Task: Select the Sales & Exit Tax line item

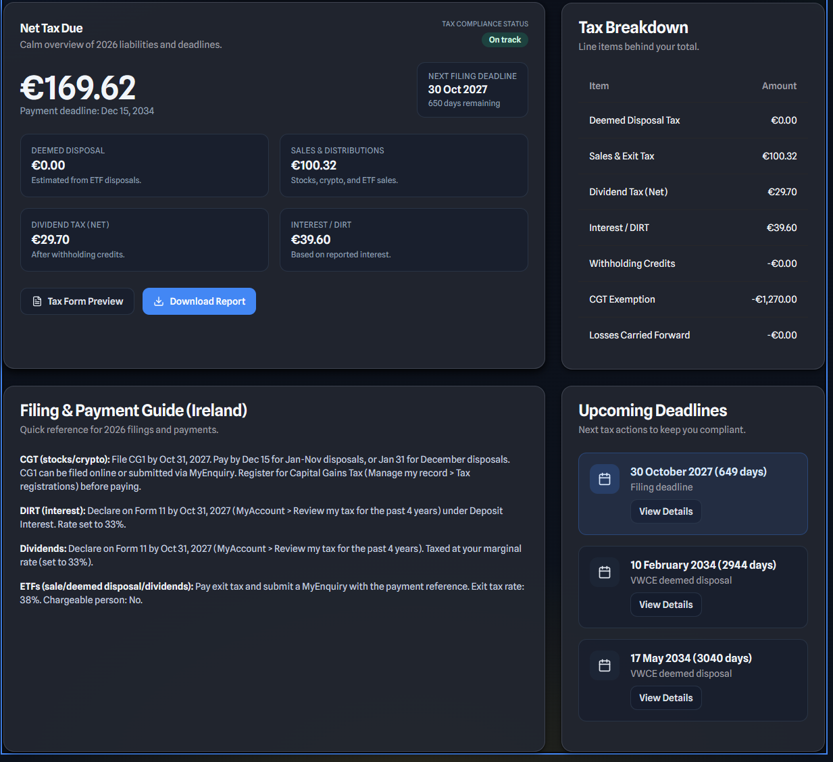Action: tap(692, 155)
